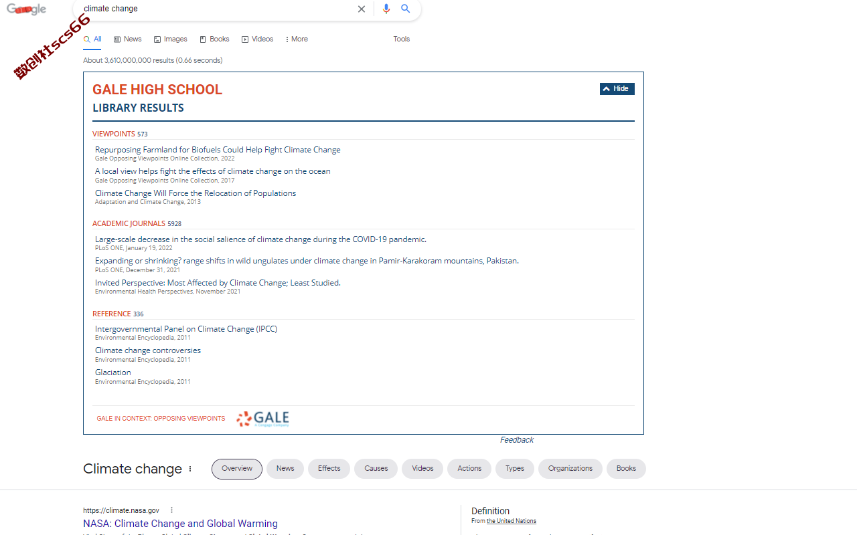Open the ACADEMIC JOURNALS 5928 category
857x535 pixels.
(137, 223)
